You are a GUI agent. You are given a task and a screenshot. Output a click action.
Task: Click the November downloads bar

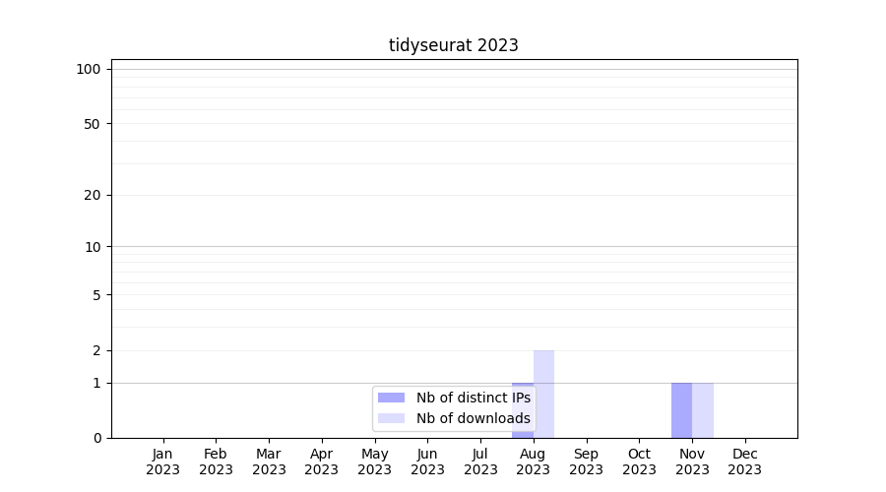coord(703,410)
